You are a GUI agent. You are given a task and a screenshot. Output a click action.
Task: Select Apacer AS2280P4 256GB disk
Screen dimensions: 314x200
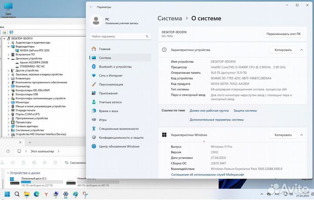[34, 62]
